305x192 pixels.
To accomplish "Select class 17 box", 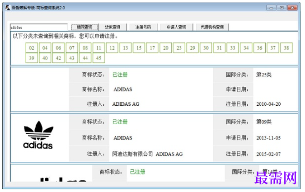I will click(152, 48).
